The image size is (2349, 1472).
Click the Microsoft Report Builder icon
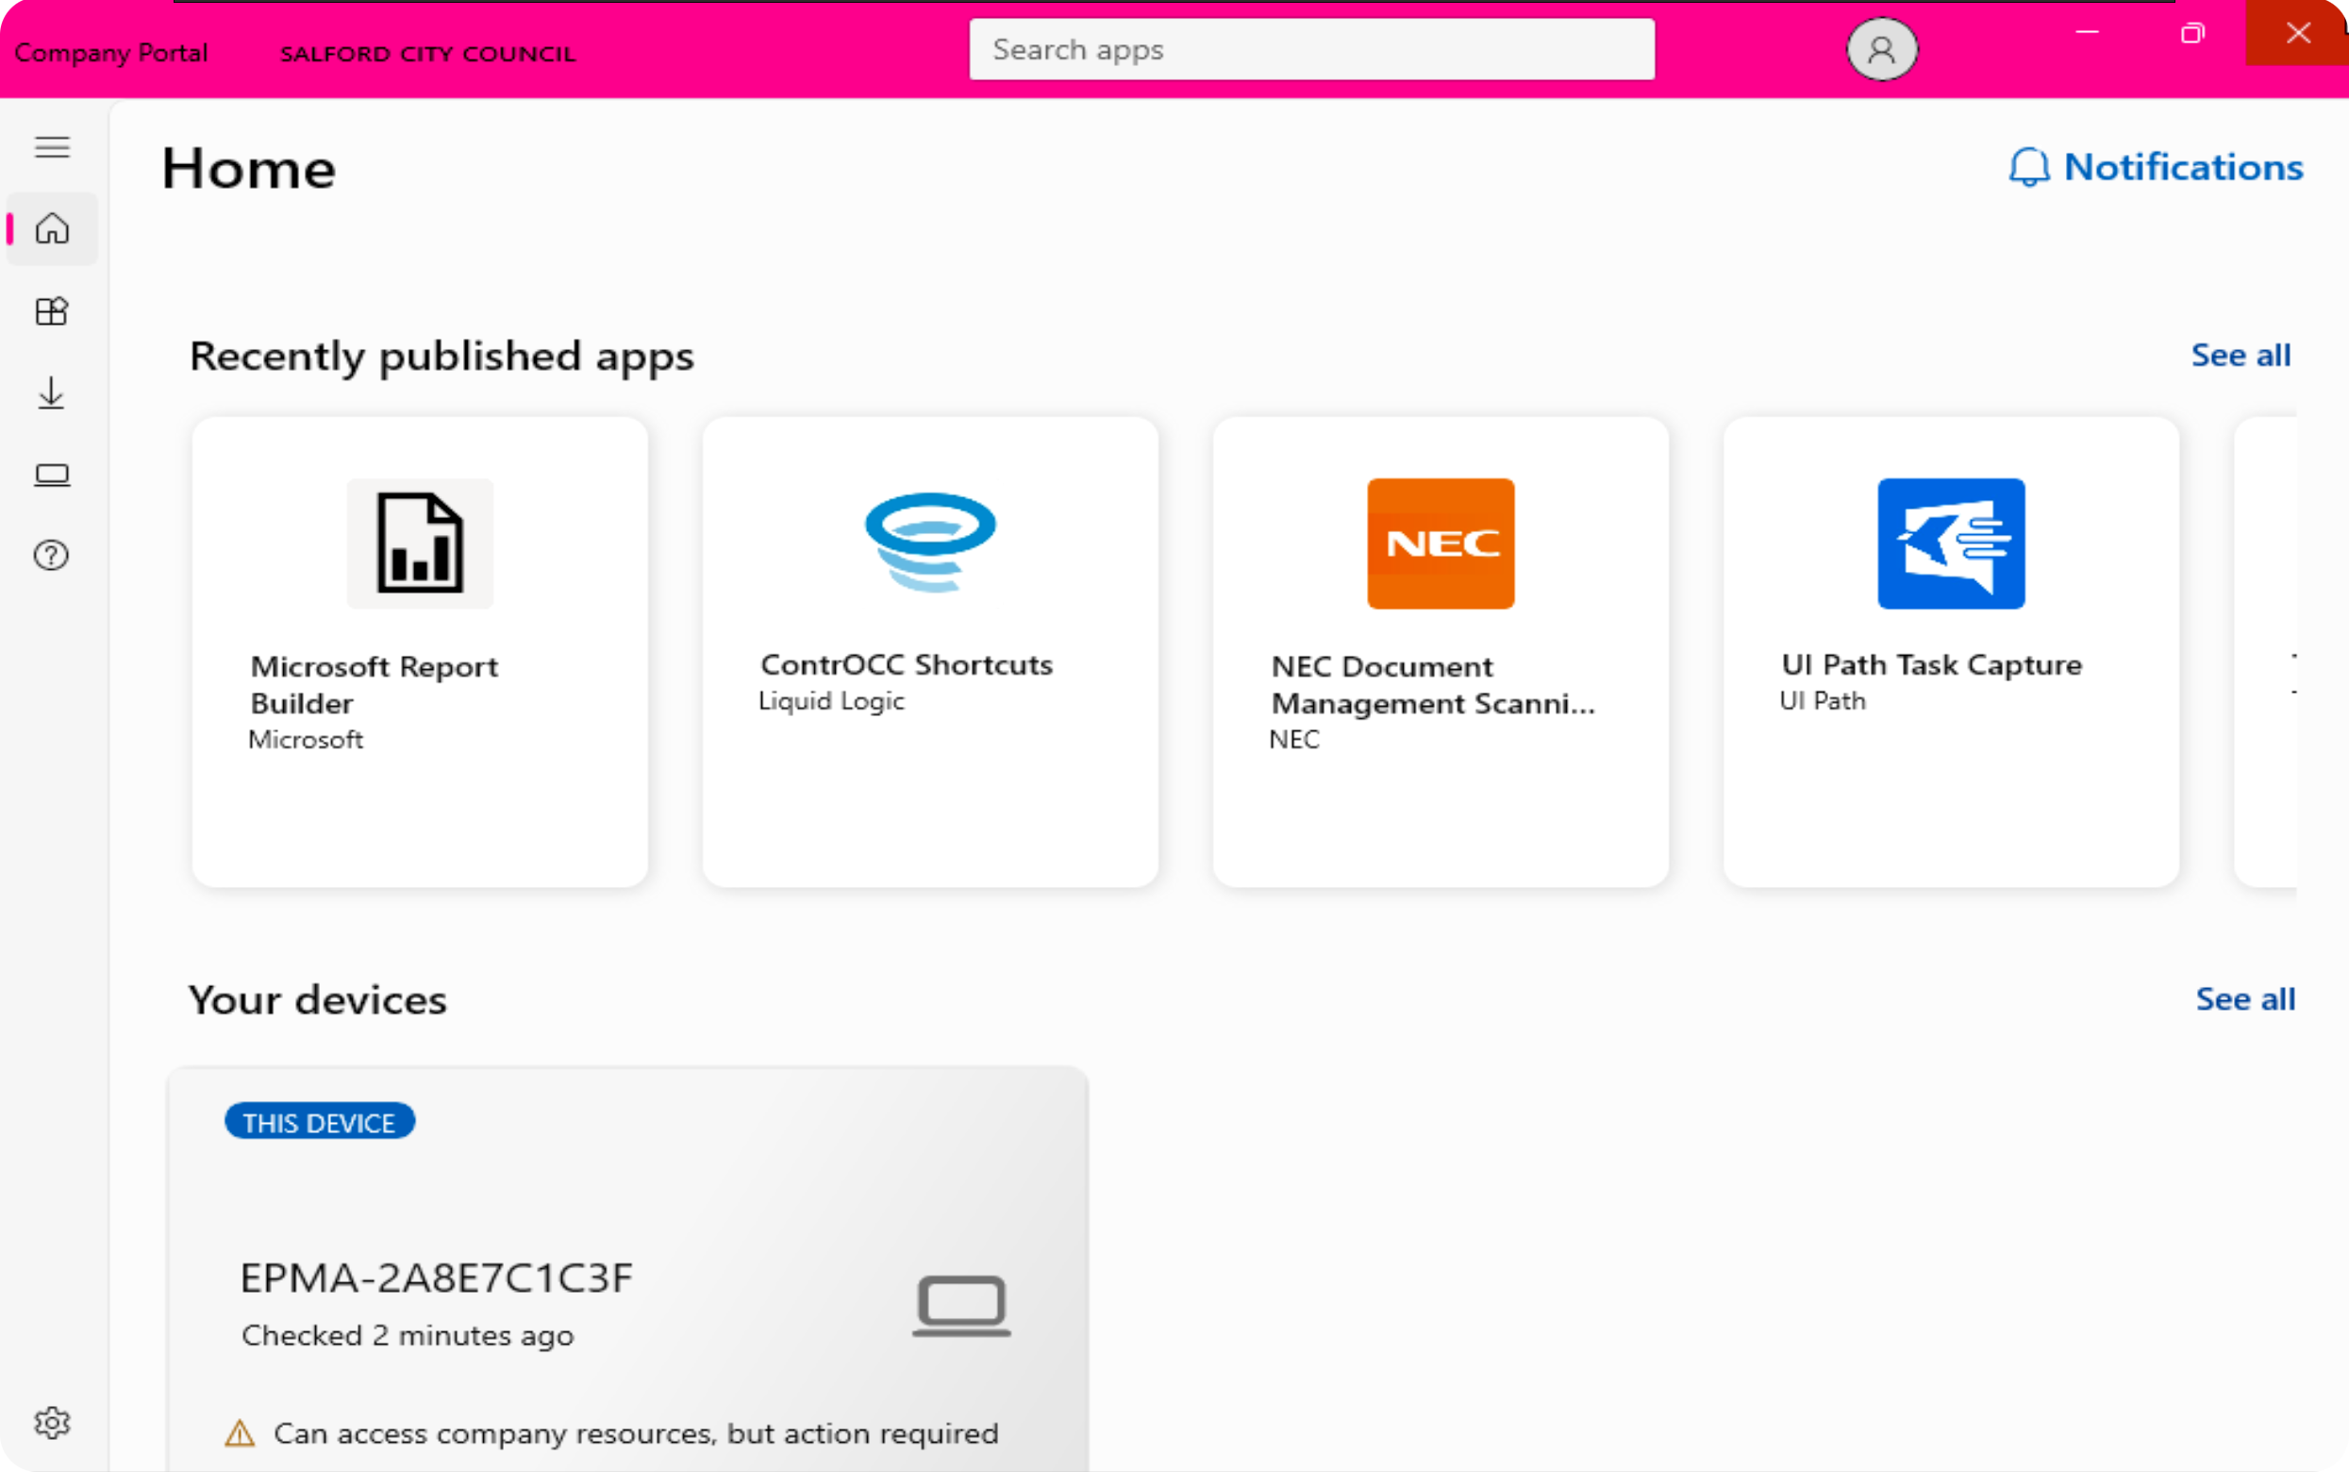pyautogui.click(x=420, y=544)
